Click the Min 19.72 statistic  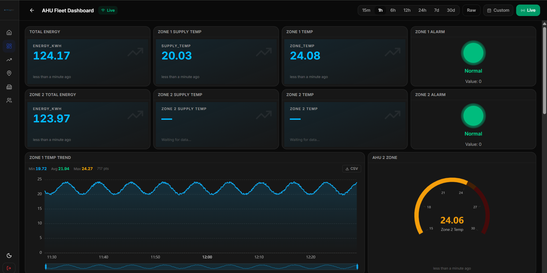pos(38,169)
